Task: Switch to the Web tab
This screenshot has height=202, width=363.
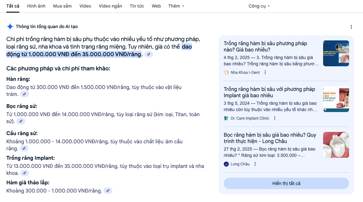Action: (156, 6)
